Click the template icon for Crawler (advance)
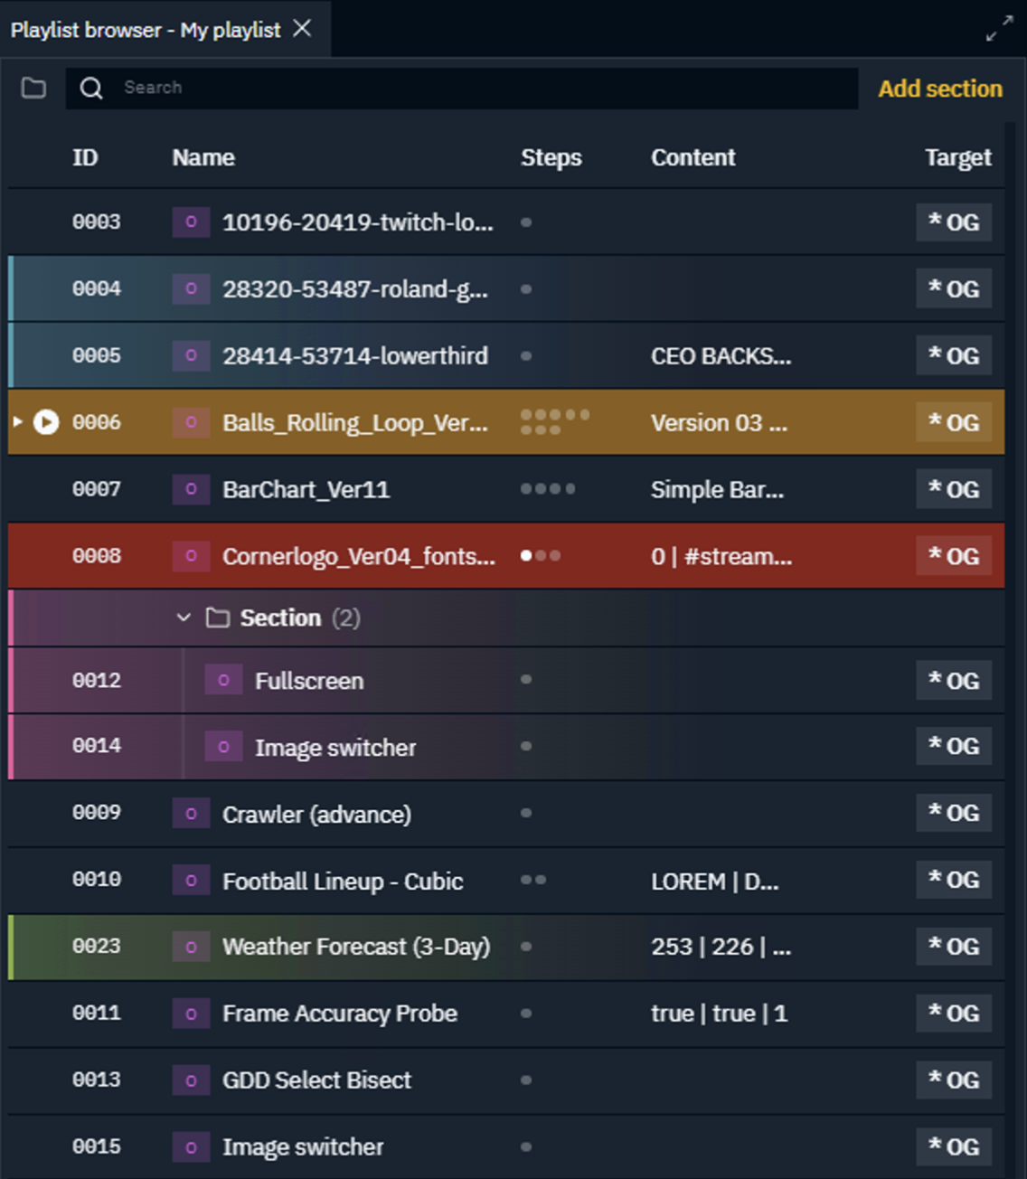 [191, 814]
